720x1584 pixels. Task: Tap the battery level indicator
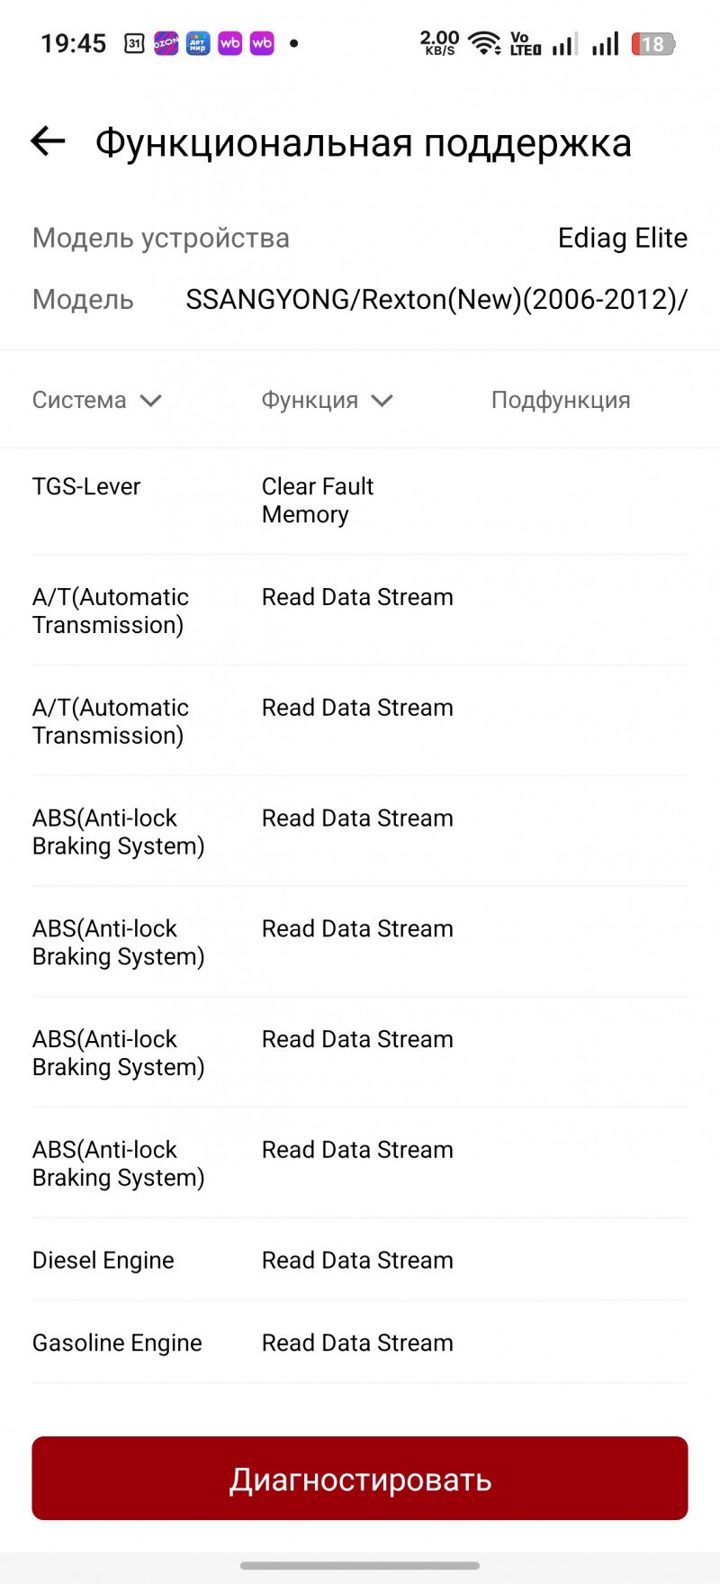[x=653, y=43]
